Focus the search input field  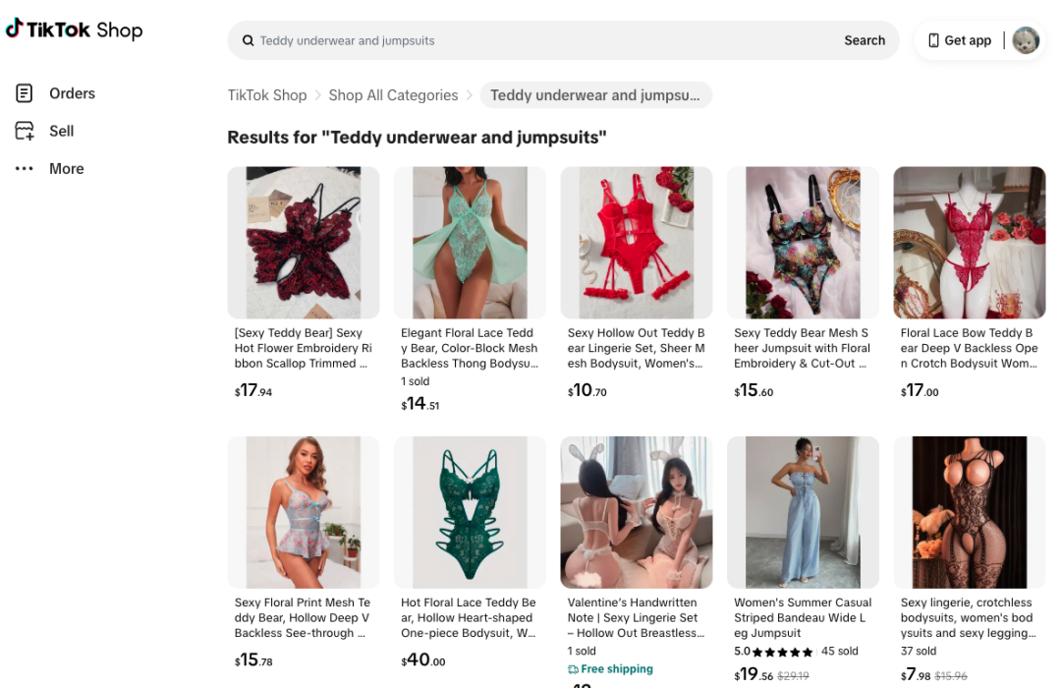tap(540, 40)
